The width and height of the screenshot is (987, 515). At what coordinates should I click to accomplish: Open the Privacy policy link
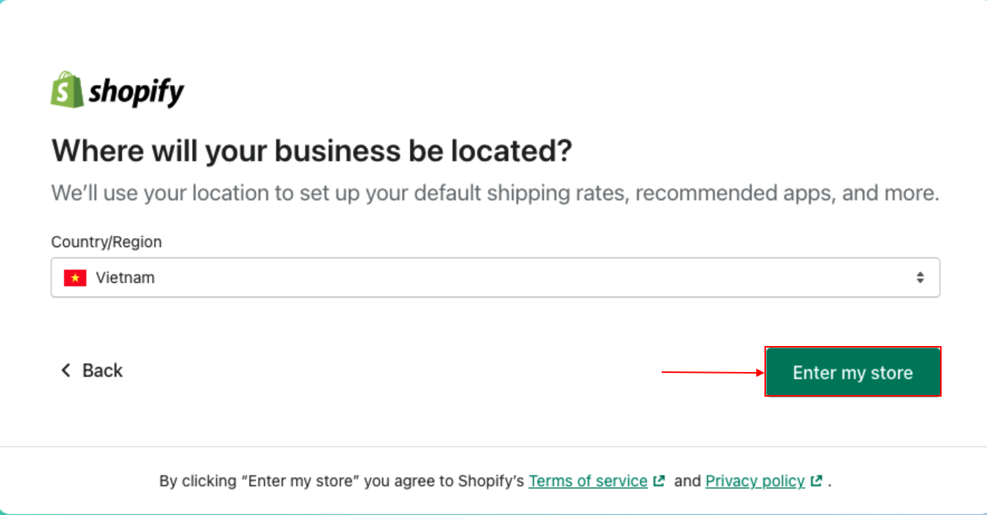point(755,482)
